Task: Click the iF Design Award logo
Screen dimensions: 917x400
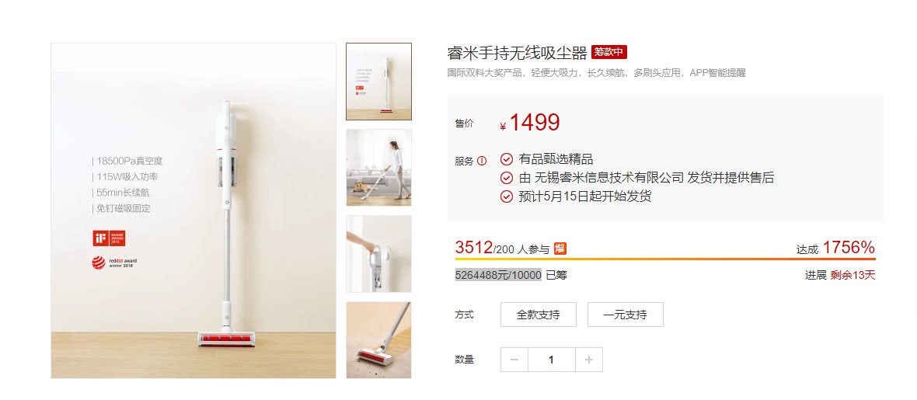Action: point(109,238)
